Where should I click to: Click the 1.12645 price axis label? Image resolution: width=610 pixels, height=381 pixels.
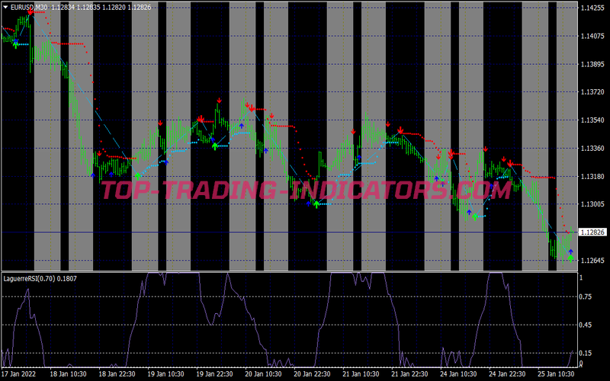tap(592, 261)
